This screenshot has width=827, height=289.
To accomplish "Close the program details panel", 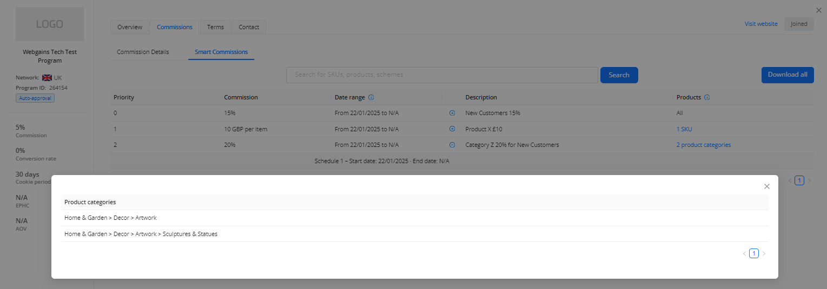I will (818, 10).
